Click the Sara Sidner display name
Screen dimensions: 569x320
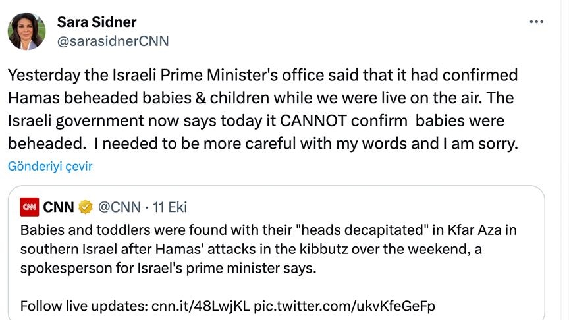tap(97, 22)
